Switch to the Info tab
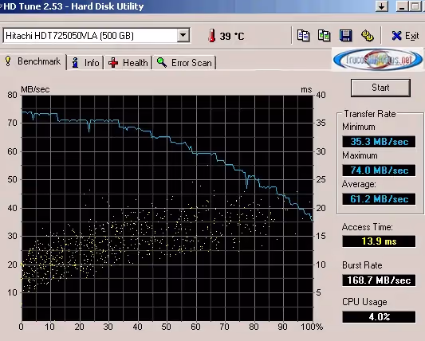Screen dimensions: 425x341 pos(85,63)
